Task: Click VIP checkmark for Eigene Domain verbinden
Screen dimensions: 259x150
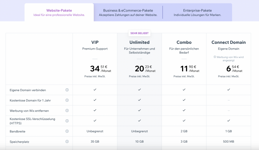Action: pyautogui.click(x=95, y=90)
